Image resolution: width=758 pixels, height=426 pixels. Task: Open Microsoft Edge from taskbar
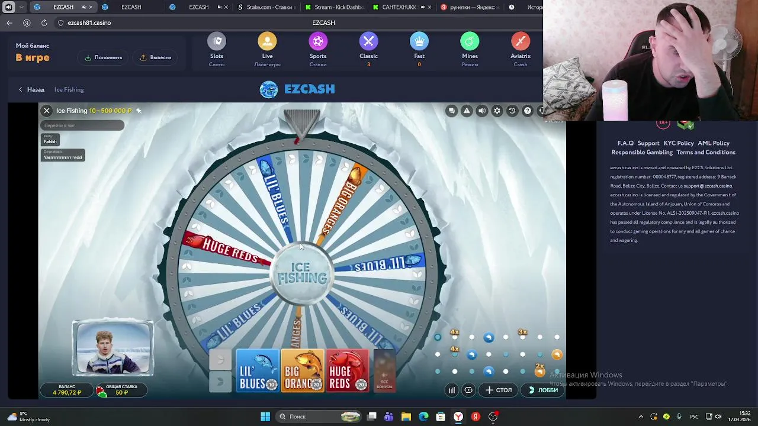(x=423, y=417)
